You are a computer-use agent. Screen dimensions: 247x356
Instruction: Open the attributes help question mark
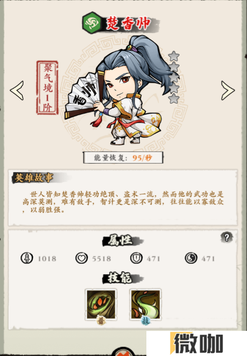coord(226,237)
